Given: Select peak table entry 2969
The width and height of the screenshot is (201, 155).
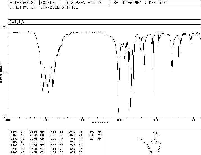Looking at the screenshot, I should (14, 135).
